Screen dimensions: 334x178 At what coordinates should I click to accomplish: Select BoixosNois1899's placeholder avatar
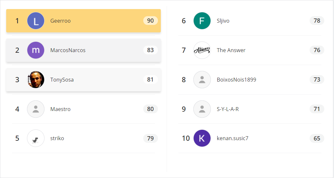(x=202, y=80)
